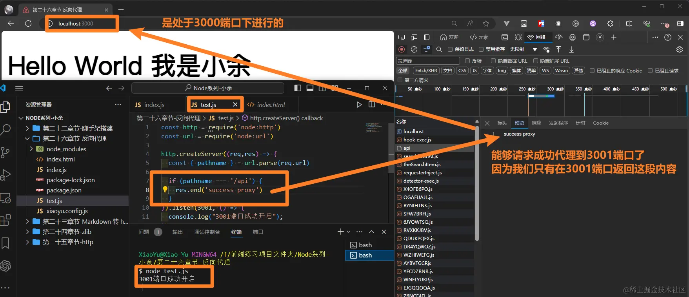Toggle device emulation in DevTools

(414, 37)
